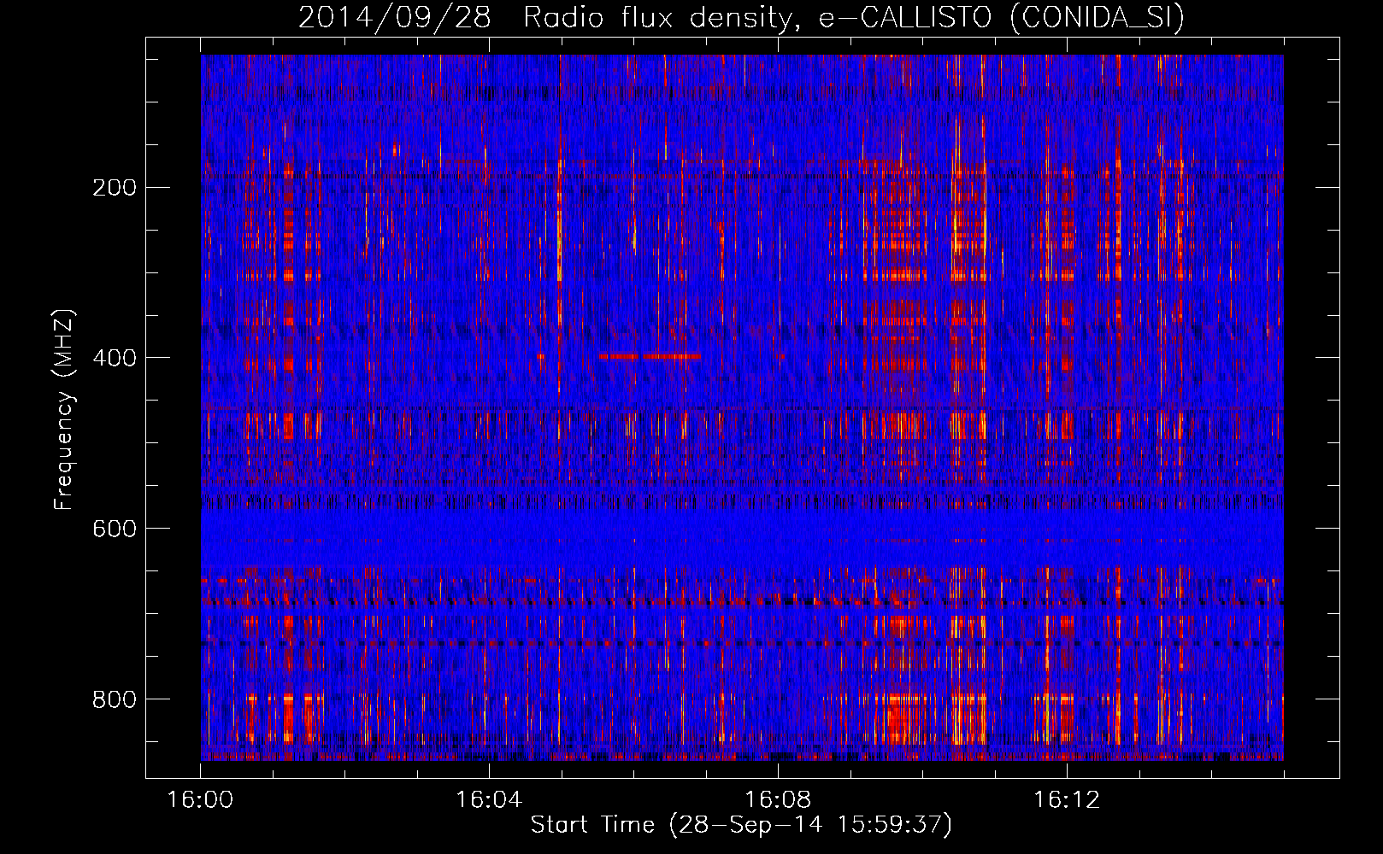This screenshot has width=1383, height=854.
Task: Click the 200 frequency tick label
Action: coord(115,188)
